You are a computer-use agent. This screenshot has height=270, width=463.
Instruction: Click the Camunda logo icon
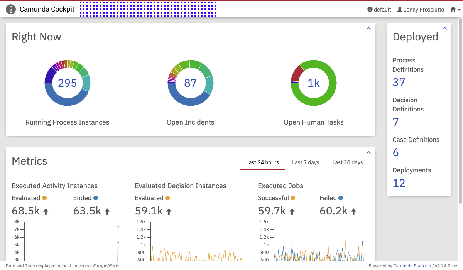coord(11,9)
